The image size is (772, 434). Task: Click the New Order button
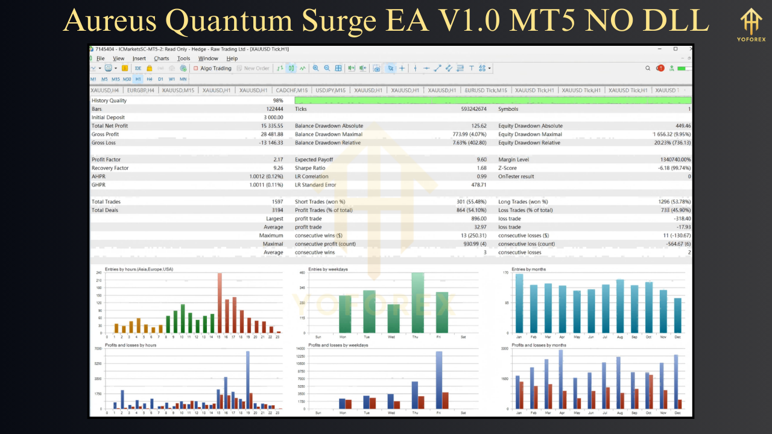(x=252, y=68)
